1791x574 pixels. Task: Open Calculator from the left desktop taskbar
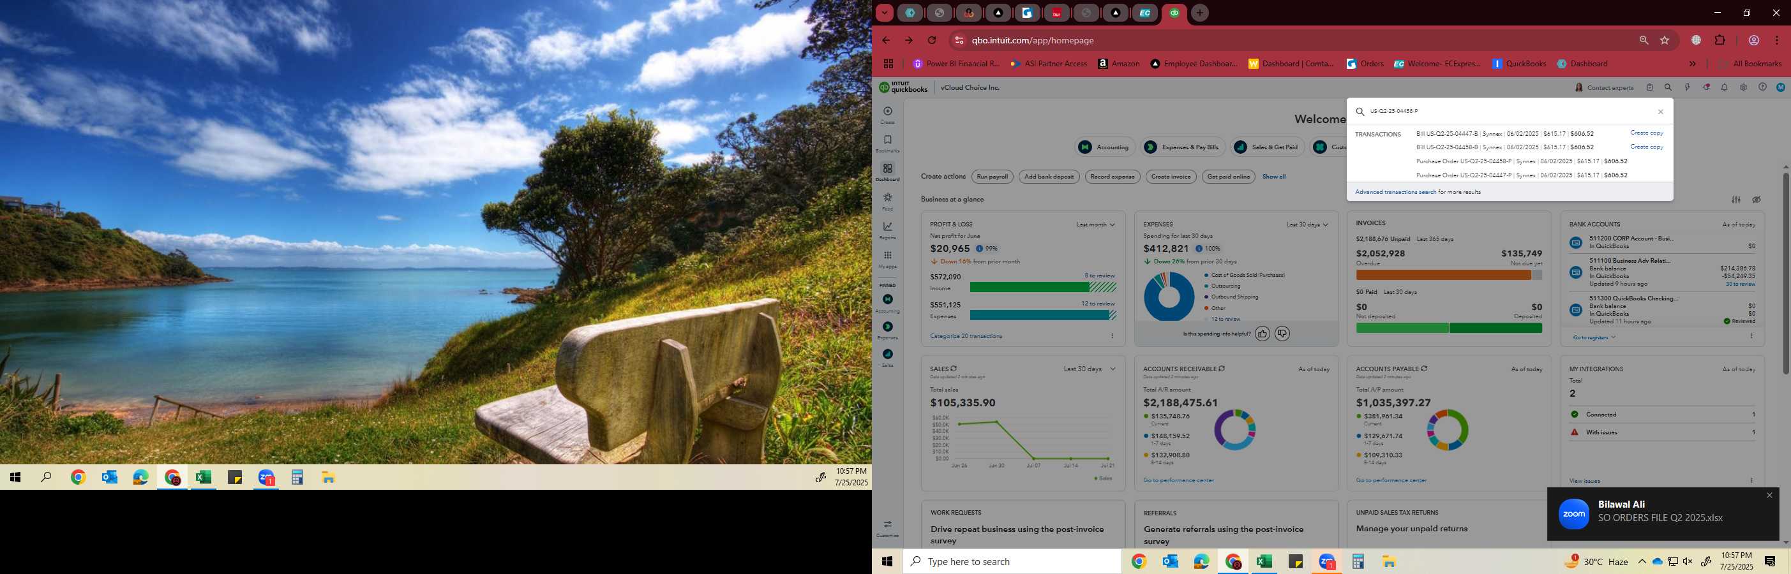297,478
